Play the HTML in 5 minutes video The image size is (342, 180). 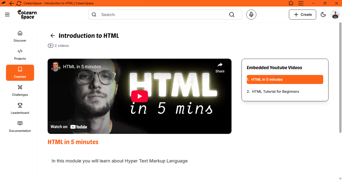pos(140,96)
